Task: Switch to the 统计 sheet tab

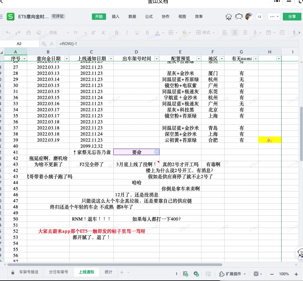Action: click(x=108, y=272)
